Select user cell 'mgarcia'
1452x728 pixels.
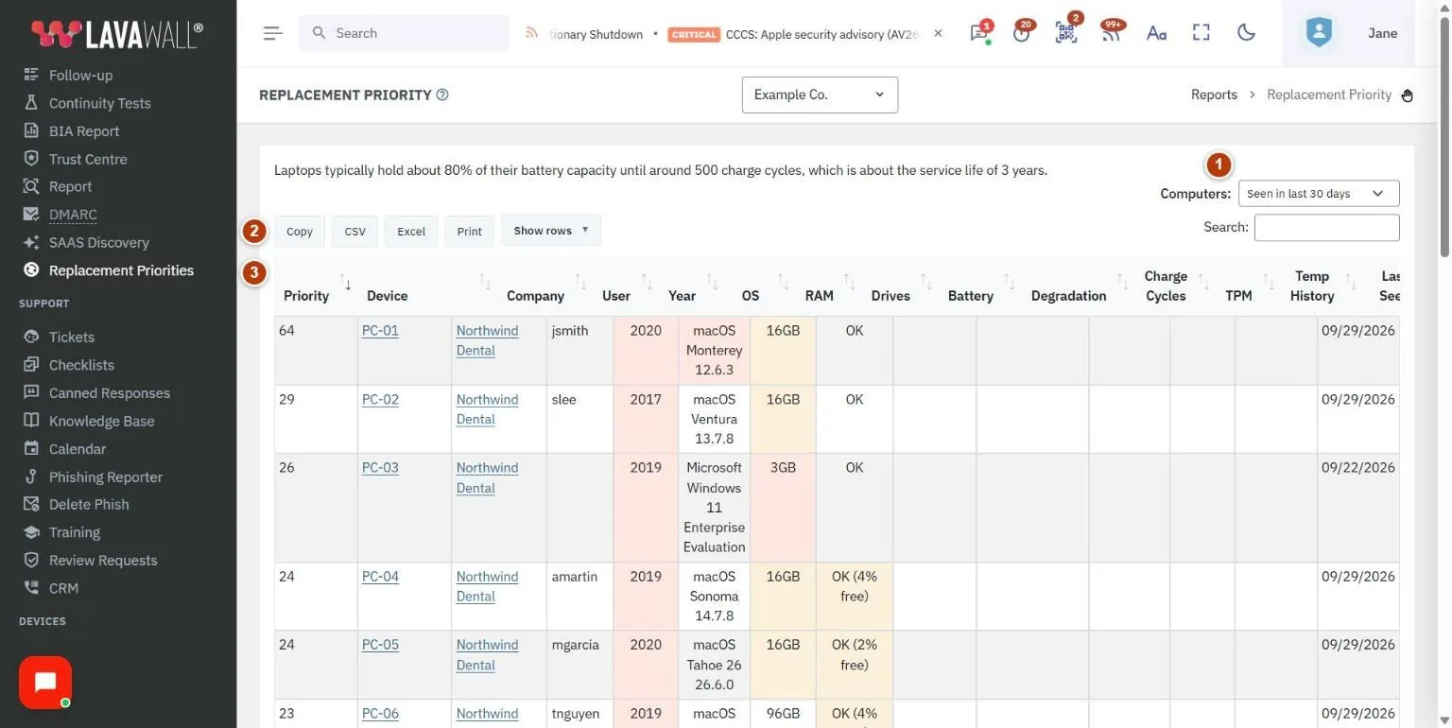point(579,665)
